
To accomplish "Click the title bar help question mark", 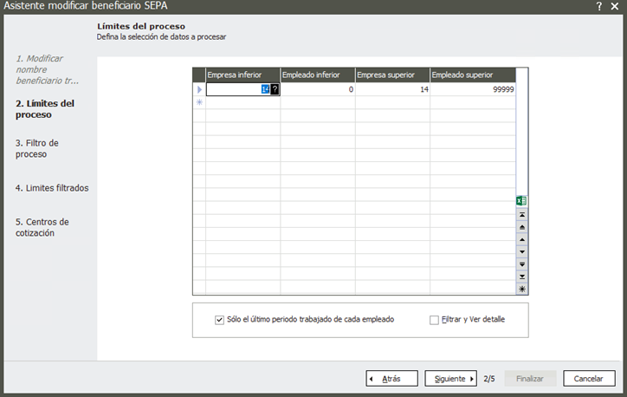I will click(x=598, y=6).
